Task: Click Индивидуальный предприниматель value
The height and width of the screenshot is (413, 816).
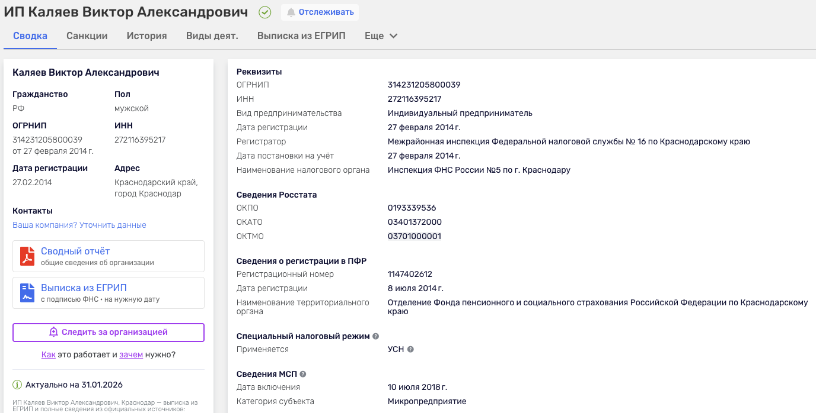Action: (460, 113)
